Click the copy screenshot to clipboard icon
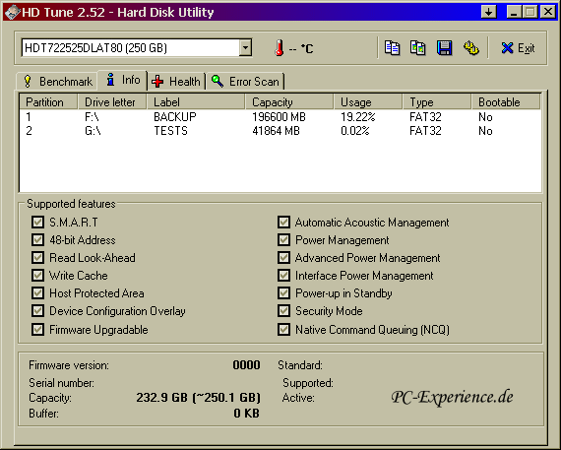The image size is (561, 450). coord(417,47)
